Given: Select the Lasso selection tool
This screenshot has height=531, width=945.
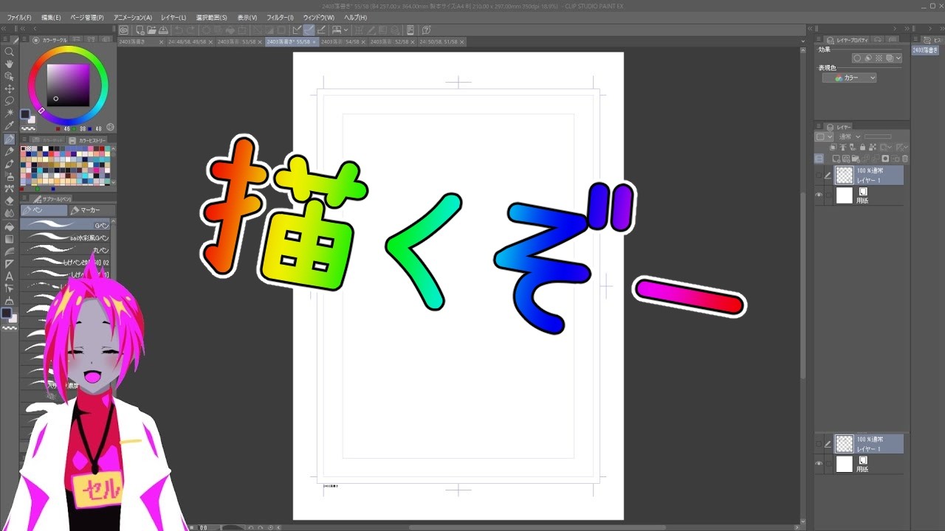Looking at the screenshot, I should tap(10, 101).
